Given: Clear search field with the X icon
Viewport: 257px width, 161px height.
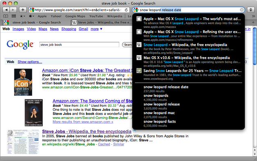Looking at the screenshot, I should click(241, 10).
